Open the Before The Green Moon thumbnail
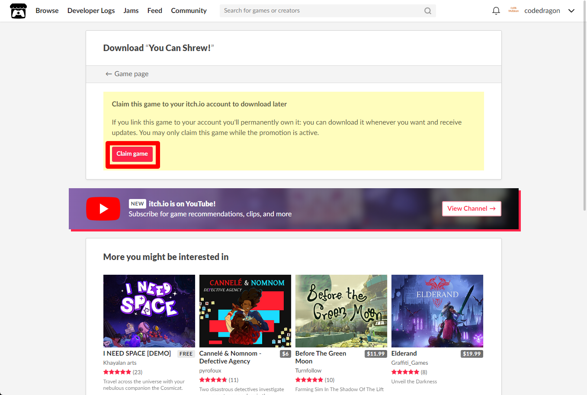The image size is (587, 395). [x=341, y=311]
